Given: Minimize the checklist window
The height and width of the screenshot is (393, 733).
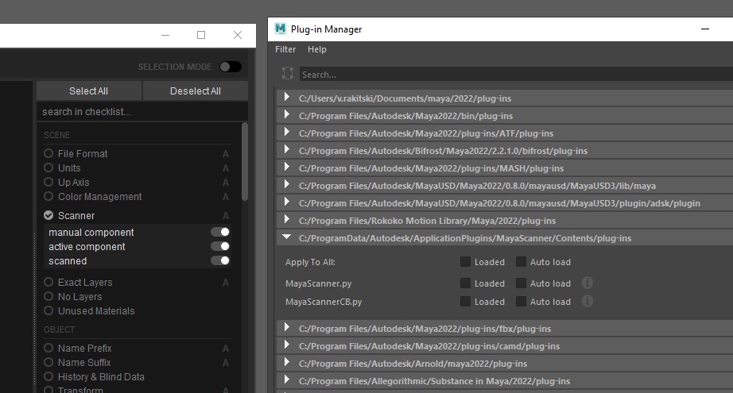Looking at the screenshot, I should click(165, 35).
